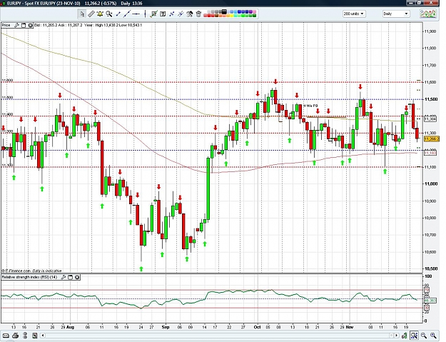
Task: Click RSI panel window icon
Action: coord(70,277)
